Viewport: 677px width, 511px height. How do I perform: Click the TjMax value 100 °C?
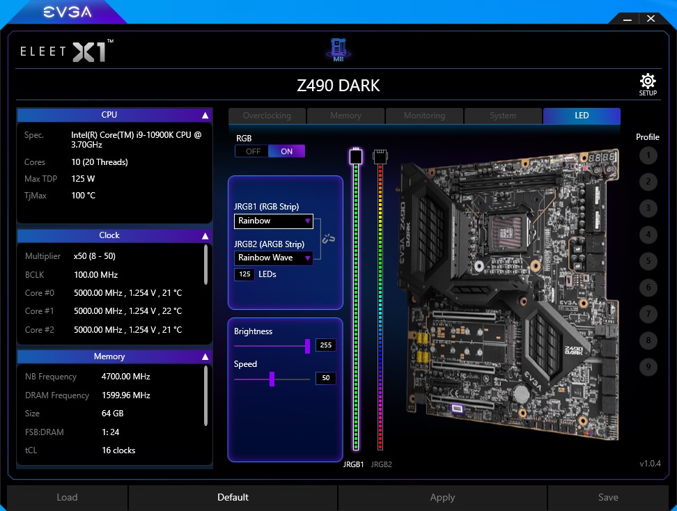(x=84, y=196)
